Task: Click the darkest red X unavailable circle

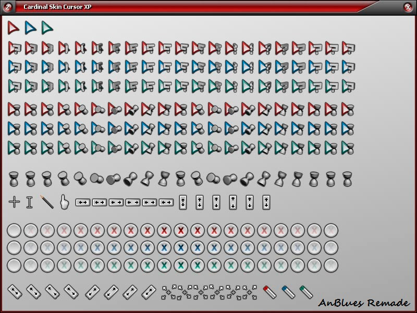Action: 181,231
